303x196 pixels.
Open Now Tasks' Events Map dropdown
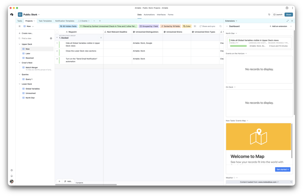[247, 121]
